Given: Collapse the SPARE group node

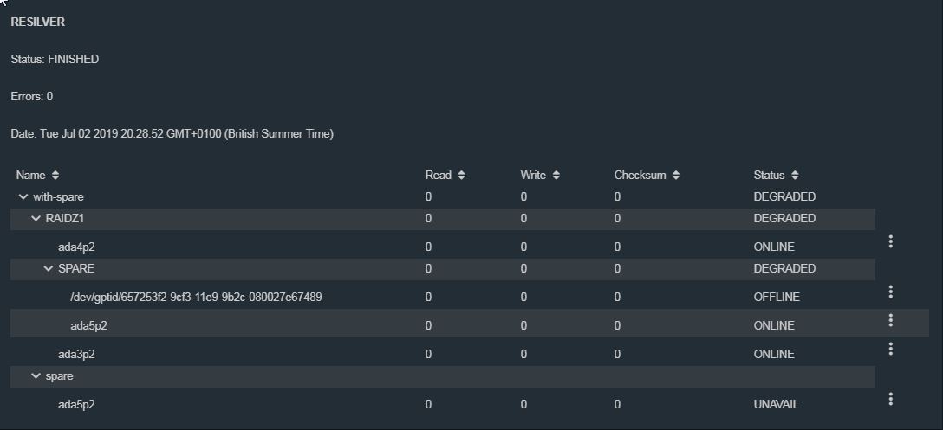Looking at the screenshot, I should click(49, 268).
